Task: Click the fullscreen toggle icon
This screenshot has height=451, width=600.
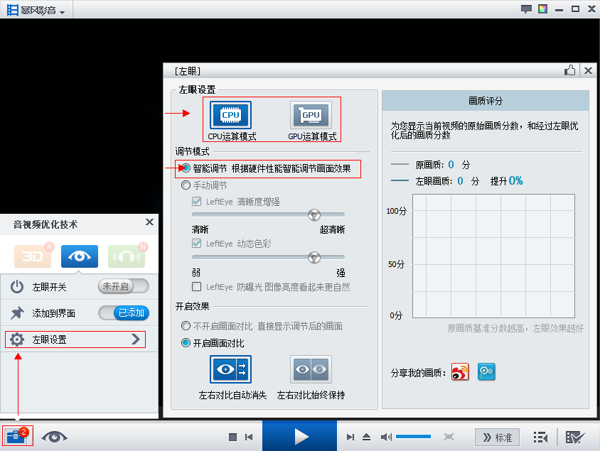Action: pos(450,437)
